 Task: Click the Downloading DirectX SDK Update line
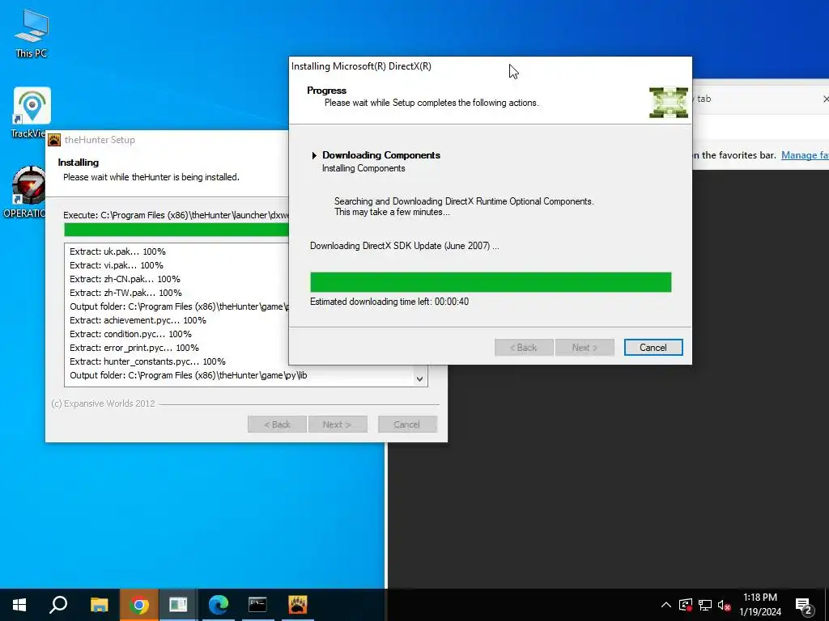pyautogui.click(x=405, y=246)
